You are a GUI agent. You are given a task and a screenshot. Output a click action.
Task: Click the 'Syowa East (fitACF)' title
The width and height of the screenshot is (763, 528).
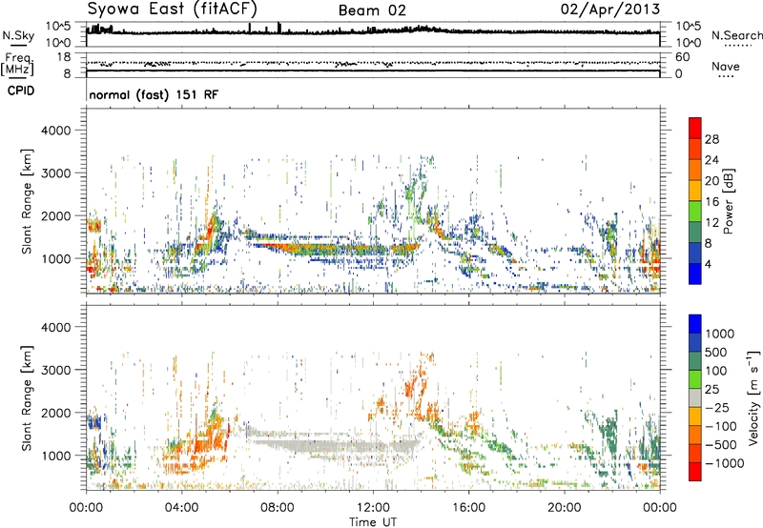point(173,10)
